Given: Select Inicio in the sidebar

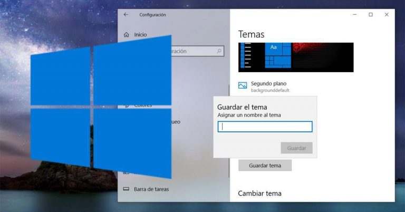Looking at the screenshot, I should pos(140,35).
